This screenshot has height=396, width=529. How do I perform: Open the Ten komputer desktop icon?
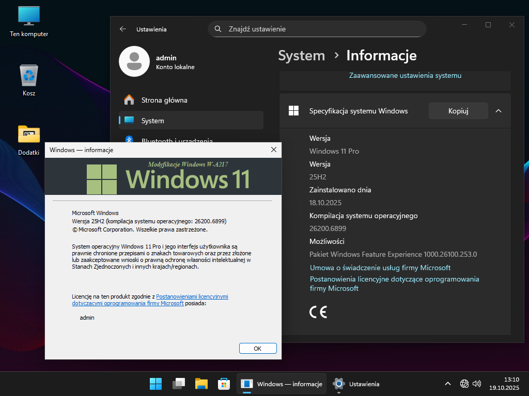pos(29,16)
